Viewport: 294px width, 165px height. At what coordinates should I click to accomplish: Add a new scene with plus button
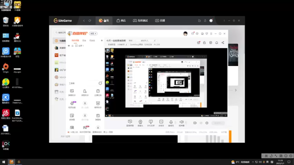[102, 40]
